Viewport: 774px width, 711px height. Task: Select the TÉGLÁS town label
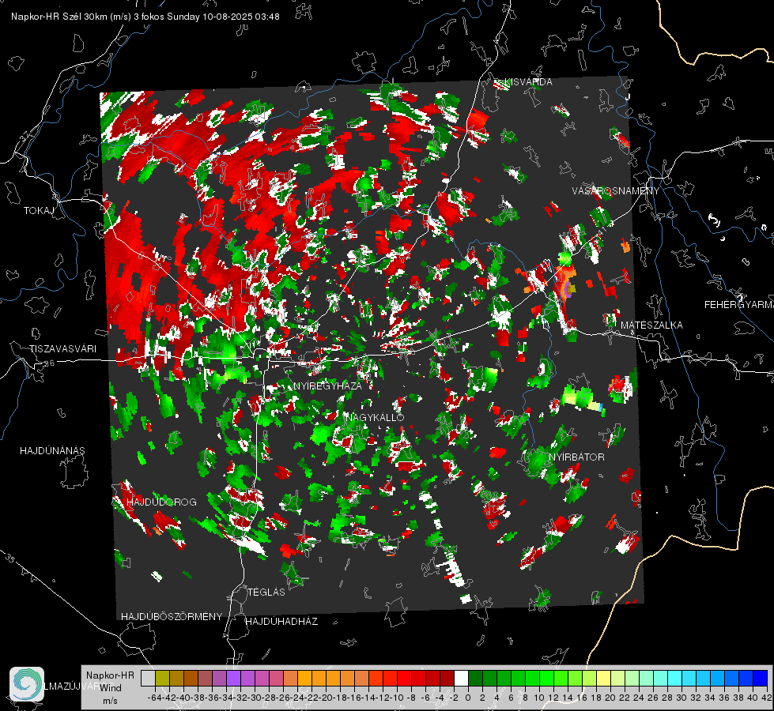(x=266, y=592)
